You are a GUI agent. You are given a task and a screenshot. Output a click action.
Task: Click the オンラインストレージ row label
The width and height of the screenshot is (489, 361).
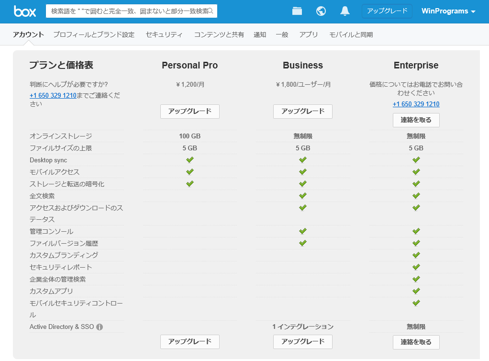pos(61,136)
